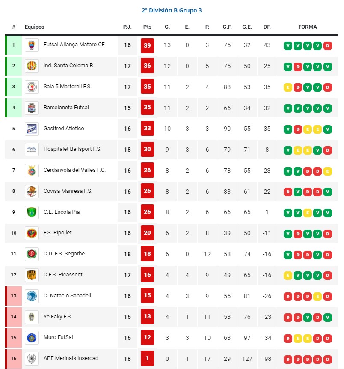This screenshot has height=369, width=344.
Task: Click the Futsal Aliança Mataro CE crest
Action: [32, 45]
